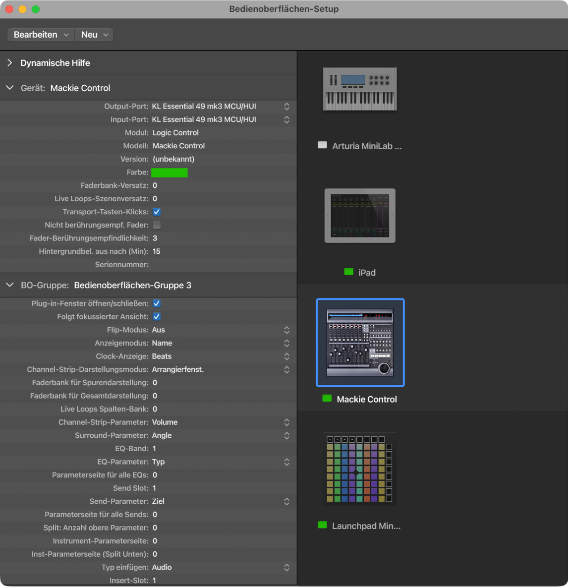Viewport: 568px width, 587px height.
Task: Open the Anzeigemodus popup menu
Action: [221, 343]
